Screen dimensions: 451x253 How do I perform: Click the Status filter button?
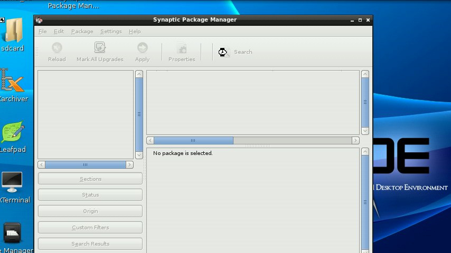pyautogui.click(x=90, y=194)
